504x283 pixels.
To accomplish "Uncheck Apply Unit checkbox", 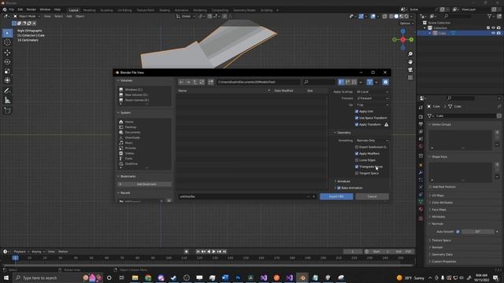I will pyautogui.click(x=357, y=112).
